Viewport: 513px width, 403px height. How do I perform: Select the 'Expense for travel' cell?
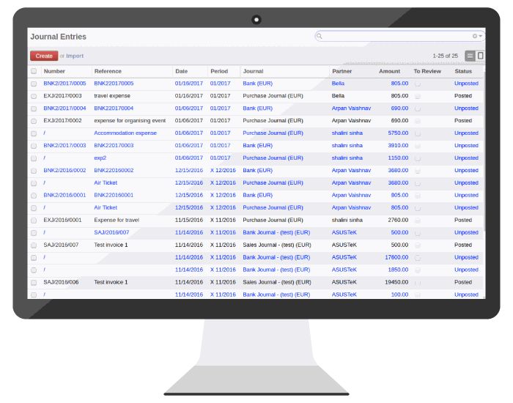[117, 220]
